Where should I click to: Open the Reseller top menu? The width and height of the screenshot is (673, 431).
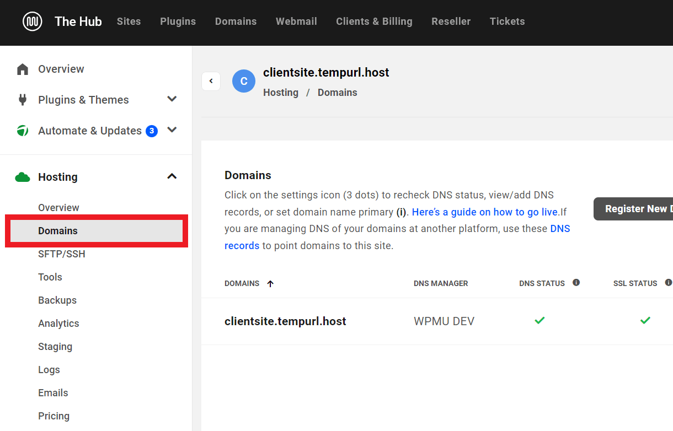(451, 21)
